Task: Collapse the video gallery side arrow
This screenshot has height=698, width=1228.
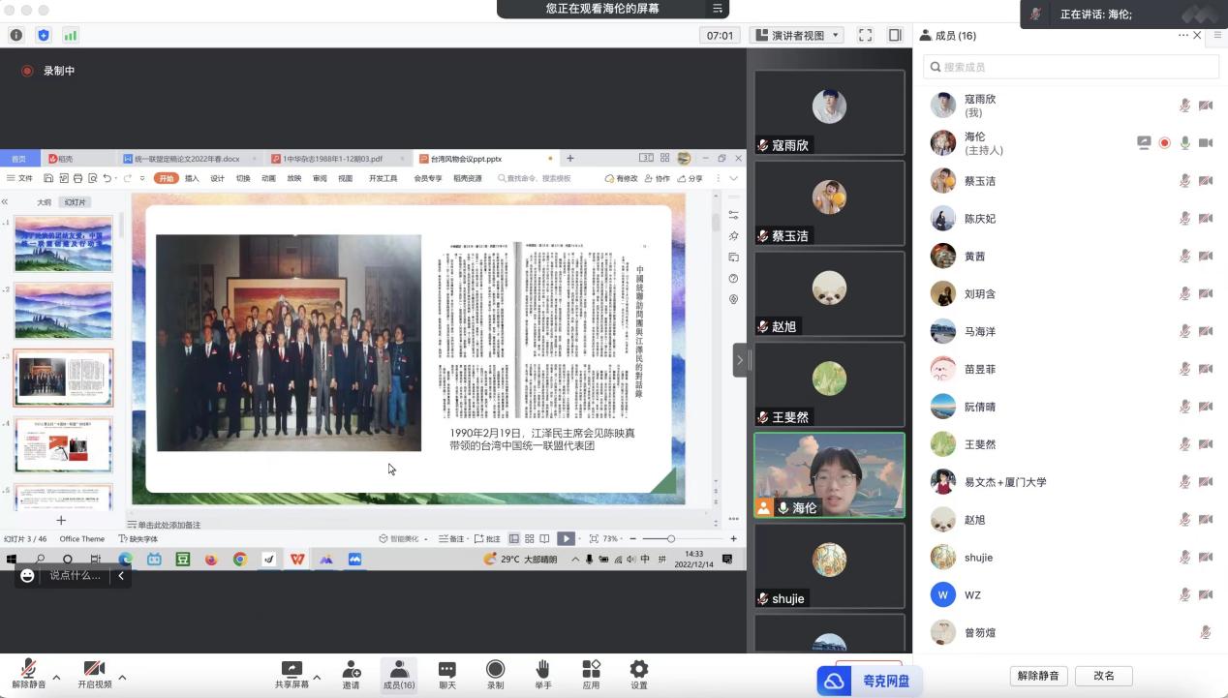Action: 740,360
